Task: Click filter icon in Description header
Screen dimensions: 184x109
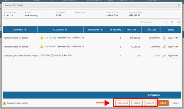Action: [26, 30]
